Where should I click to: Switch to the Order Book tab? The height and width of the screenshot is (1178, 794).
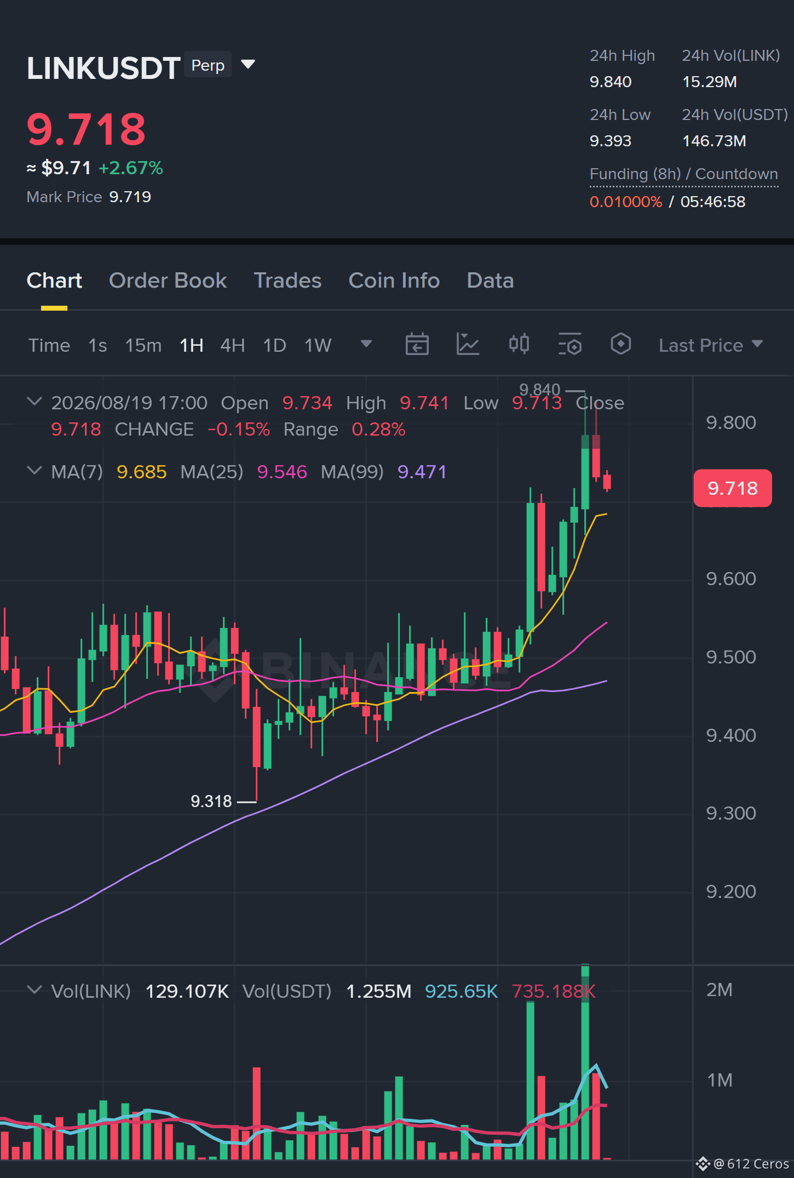168,281
